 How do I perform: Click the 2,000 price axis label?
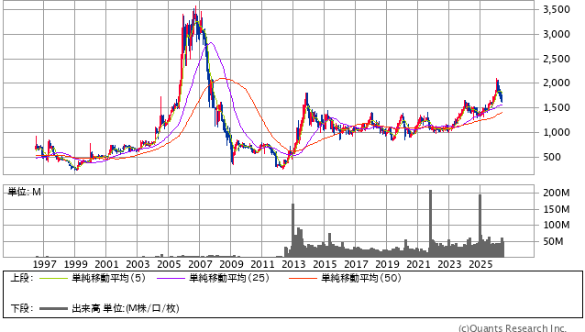coord(557,83)
